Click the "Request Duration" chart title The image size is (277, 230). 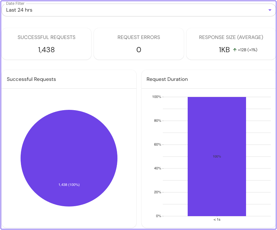point(167,79)
